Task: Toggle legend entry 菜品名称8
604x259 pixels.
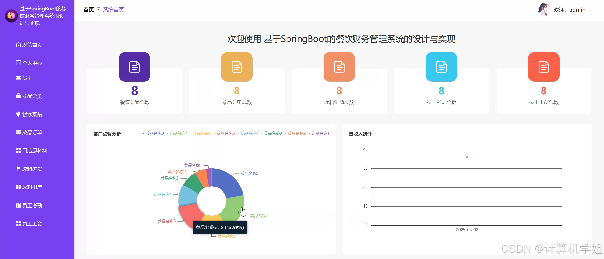Action: point(153,133)
